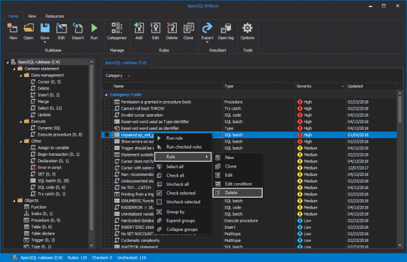Check the 'Reserved word used as identifier' checkbox
Viewport: 407px width, 262px height.
coord(107,128)
